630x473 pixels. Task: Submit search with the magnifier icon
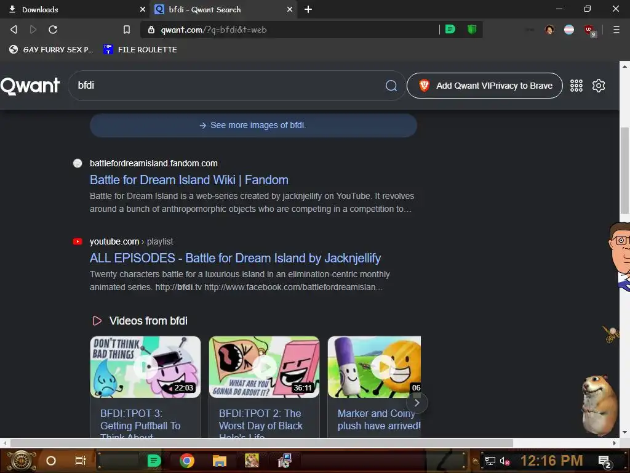tap(391, 86)
